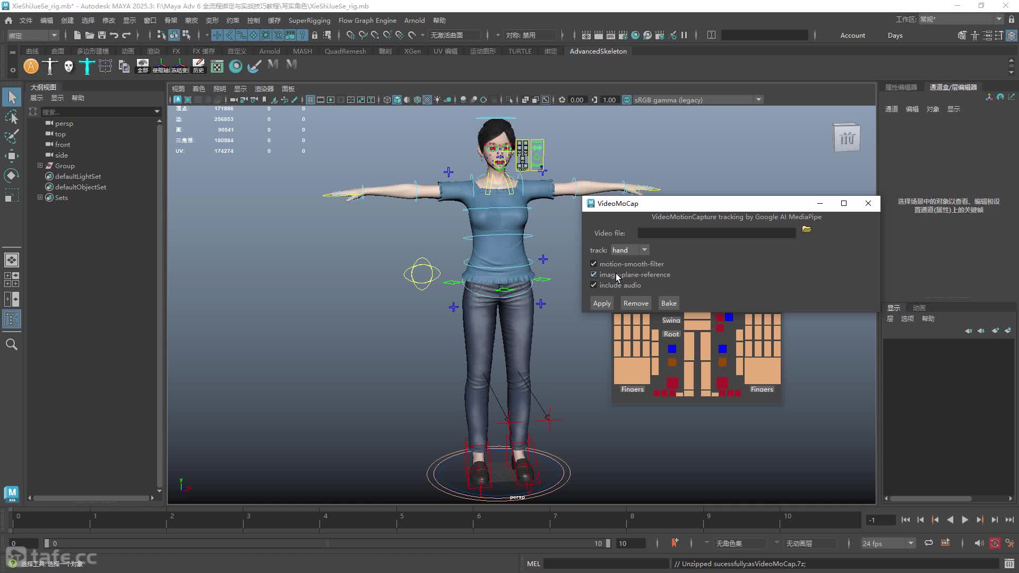The height and width of the screenshot is (573, 1019).
Task: Click the Auto Keyframe toggle icon
Action: click(x=995, y=543)
